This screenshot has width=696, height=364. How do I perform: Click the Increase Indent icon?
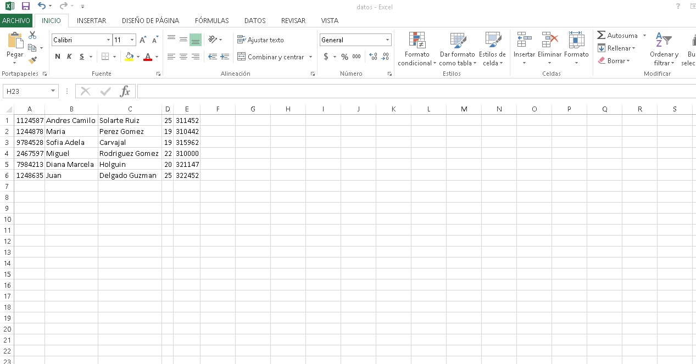tap(225, 57)
